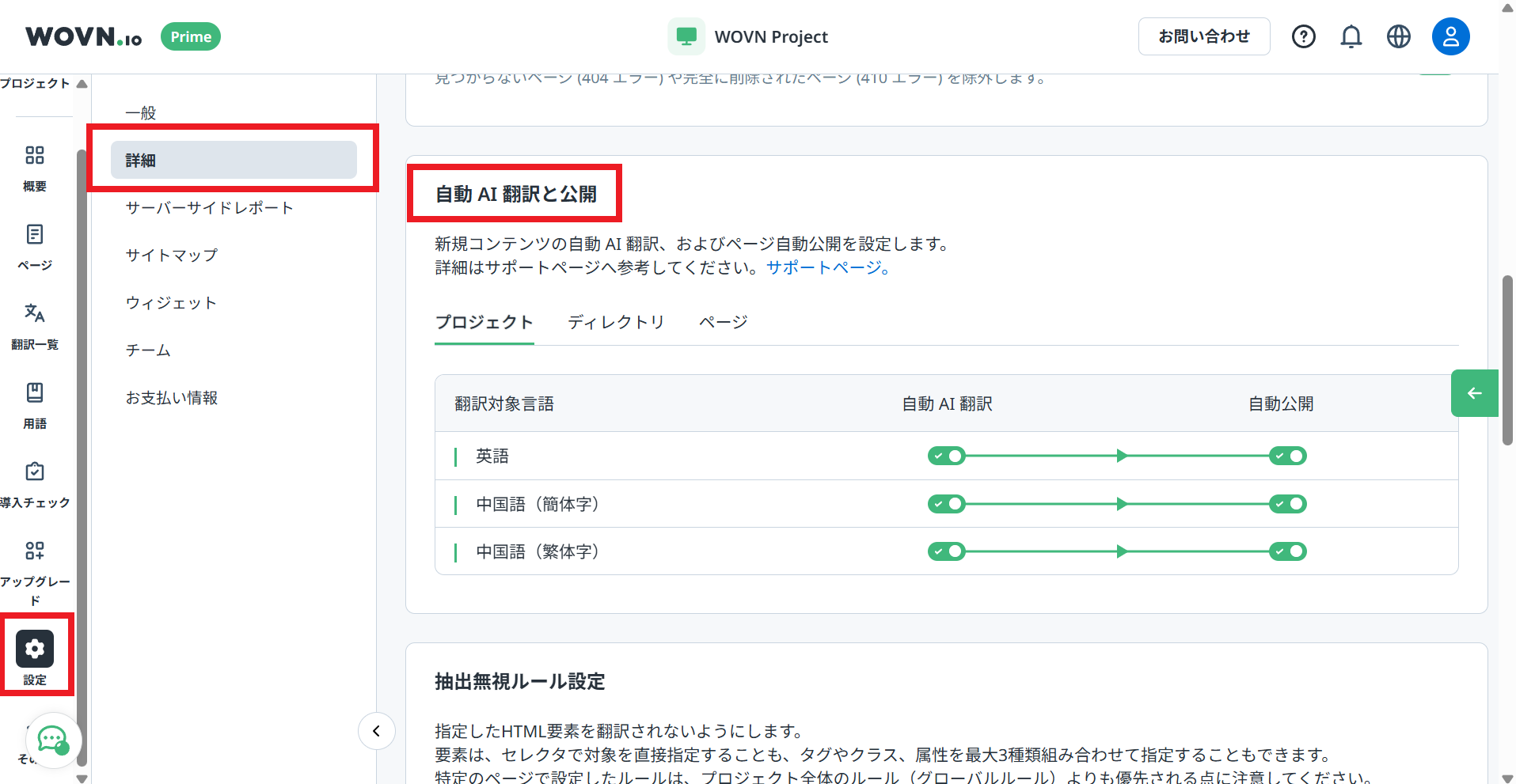Turn off 自動公開 for 中国語（簡体字）
Image resolution: width=1516 pixels, height=784 pixels.
pos(1286,504)
